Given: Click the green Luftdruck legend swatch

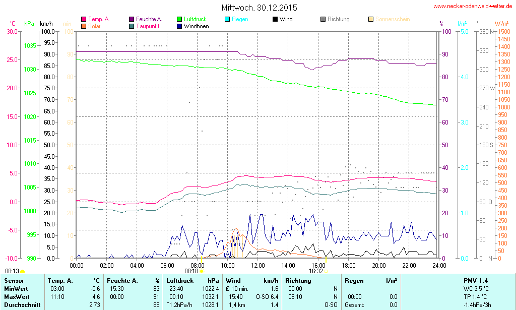Looking at the screenshot, I should point(179,20).
